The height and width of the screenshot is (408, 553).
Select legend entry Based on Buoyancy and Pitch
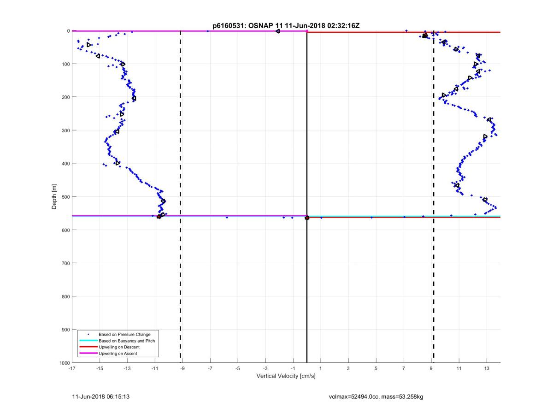(127, 341)
